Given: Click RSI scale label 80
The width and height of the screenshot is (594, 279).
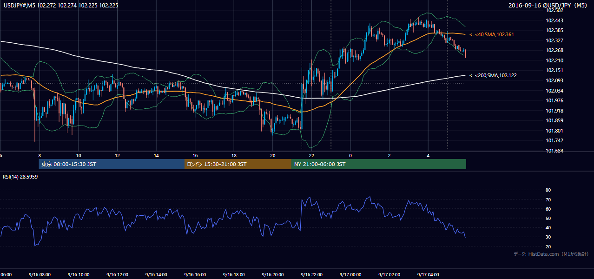Looking at the screenshot, I should tap(548, 190).
